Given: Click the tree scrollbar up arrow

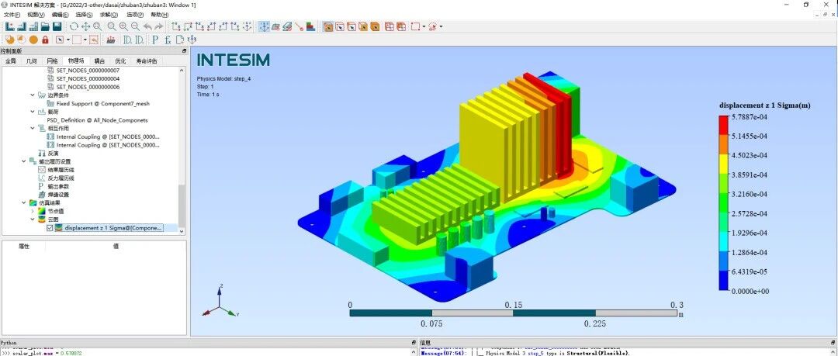Looking at the screenshot, I should (x=182, y=70).
